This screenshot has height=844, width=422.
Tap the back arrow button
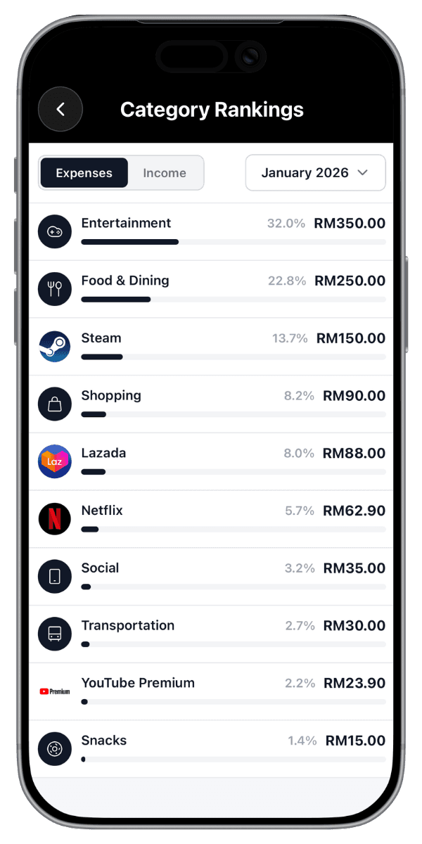pos(60,109)
